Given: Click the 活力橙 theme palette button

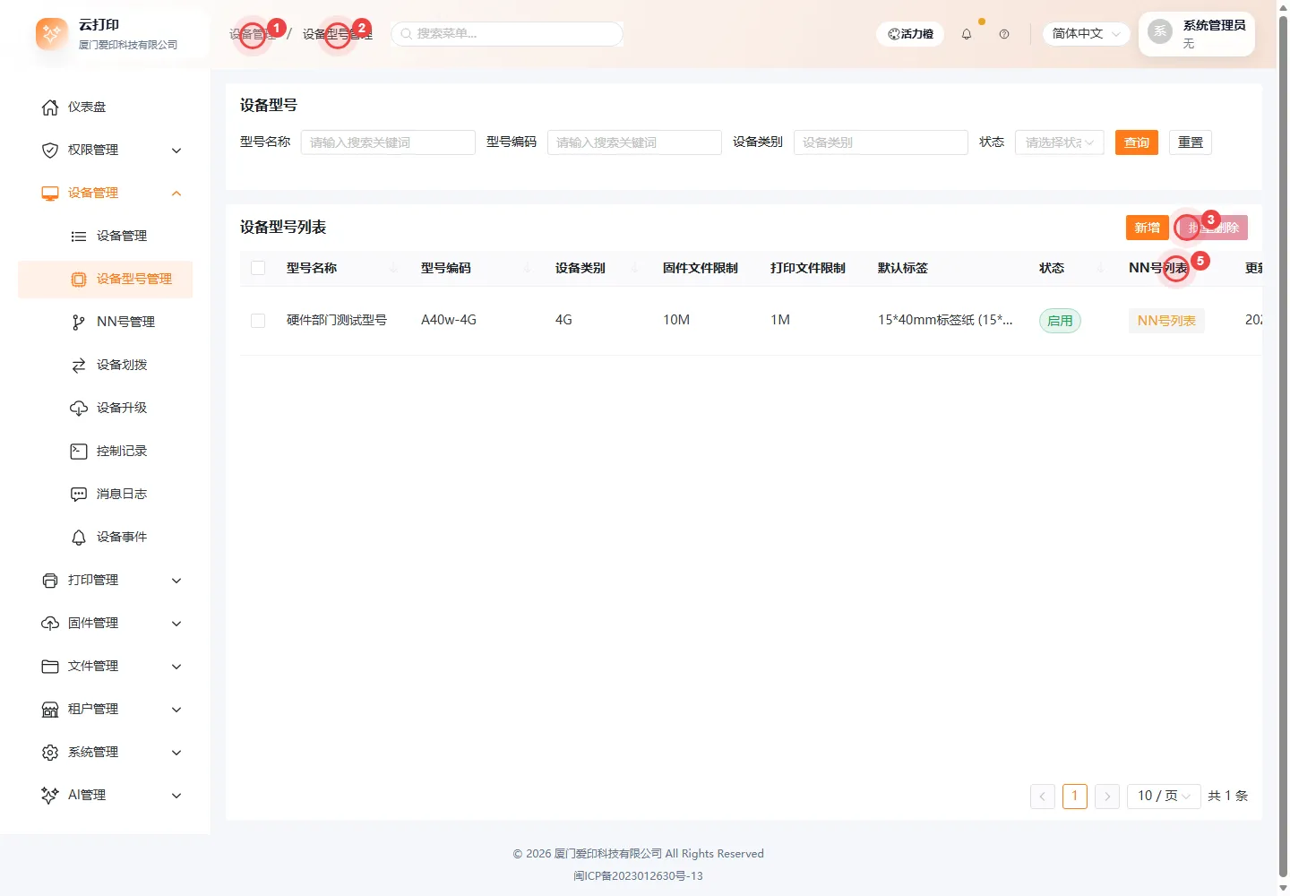Looking at the screenshot, I should [x=910, y=34].
